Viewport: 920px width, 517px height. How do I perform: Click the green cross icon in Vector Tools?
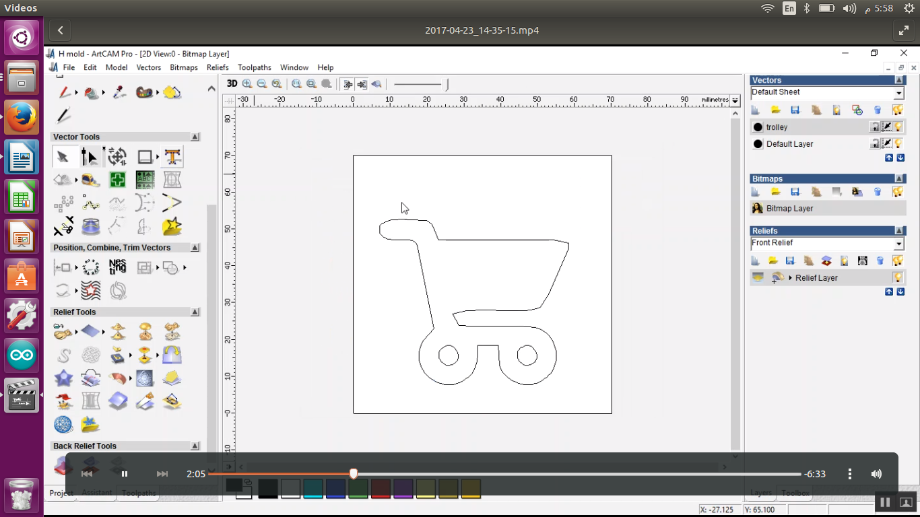pyautogui.click(x=118, y=180)
